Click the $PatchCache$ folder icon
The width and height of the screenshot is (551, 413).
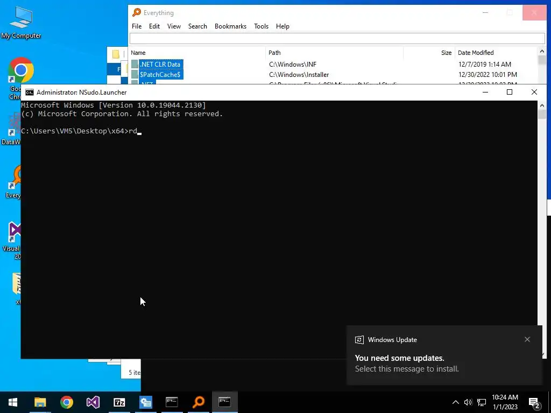[x=135, y=74]
